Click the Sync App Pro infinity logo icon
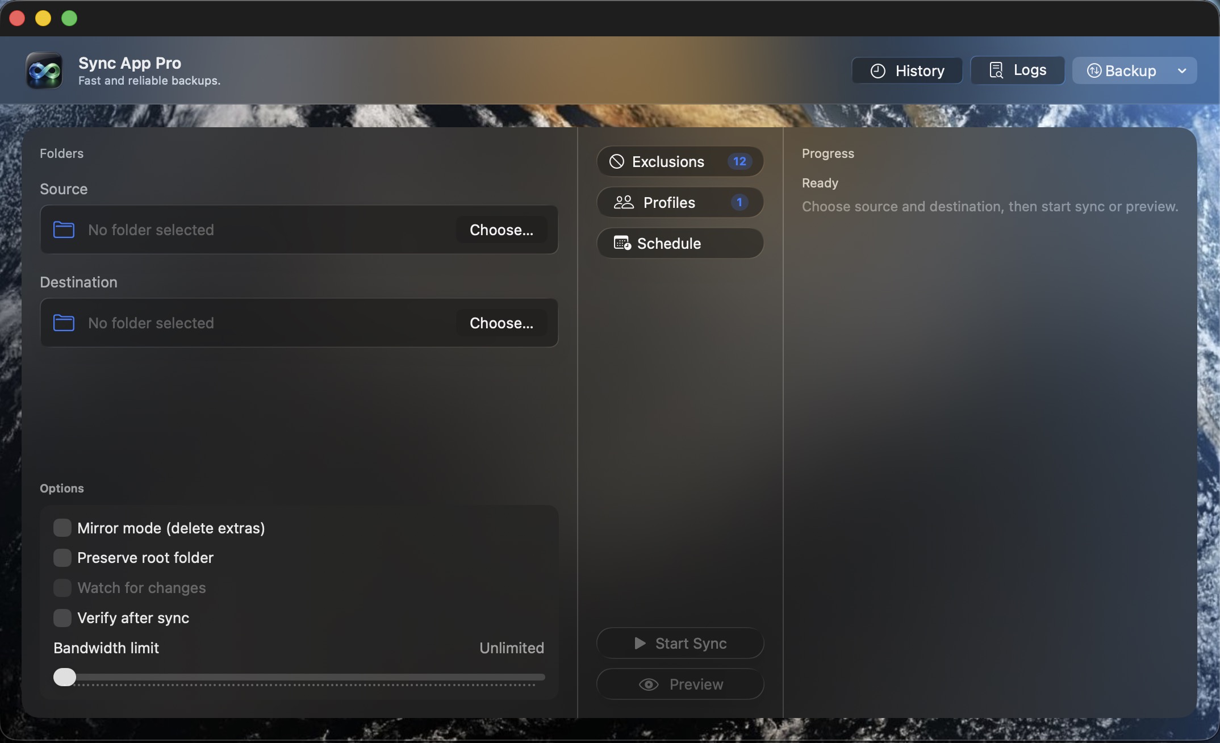Image resolution: width=1220 pixels, height=743 pixels. (x=44, y=70)
